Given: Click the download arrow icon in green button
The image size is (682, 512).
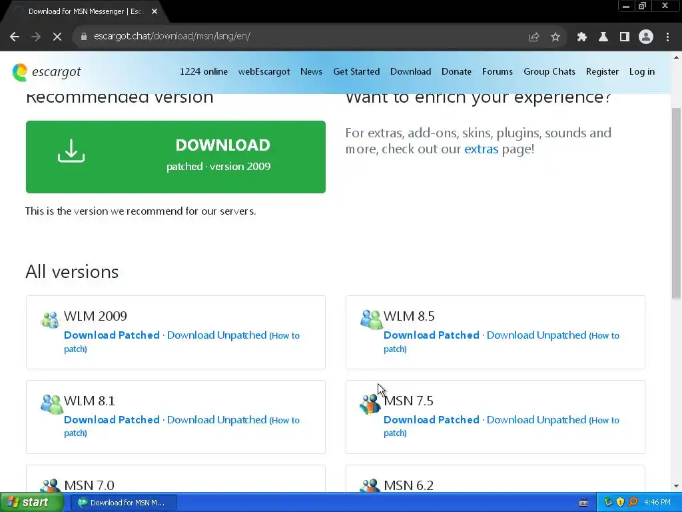Looking at the screenshot, I should [x=71, y=151].
